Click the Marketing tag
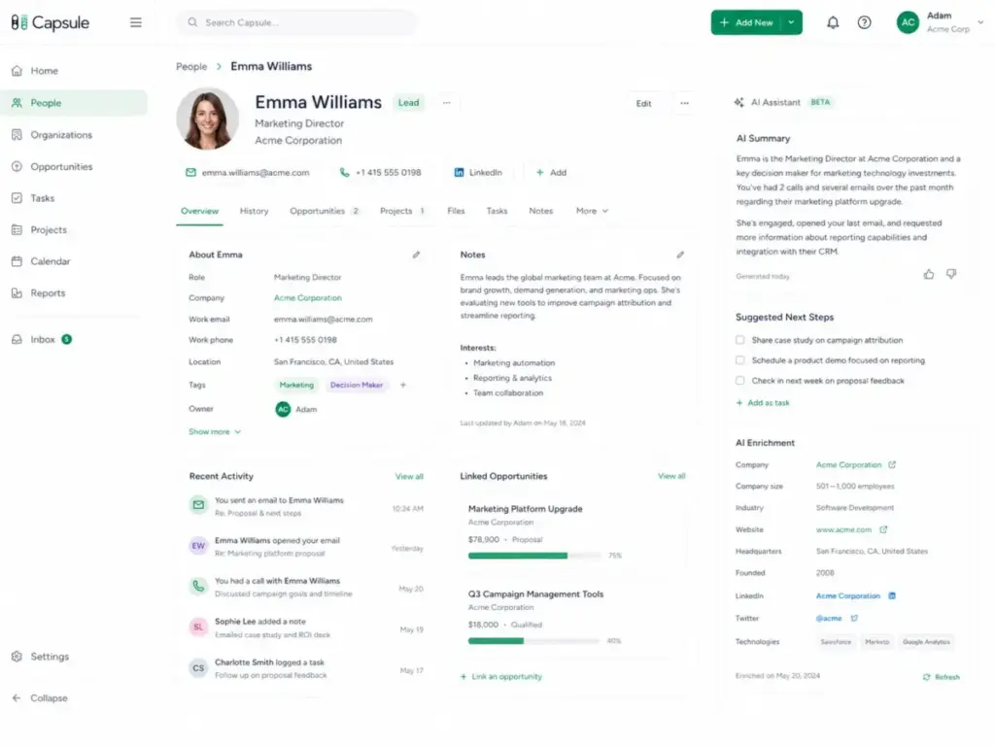Viewport: 995px width, 746px height. (296, 385)
